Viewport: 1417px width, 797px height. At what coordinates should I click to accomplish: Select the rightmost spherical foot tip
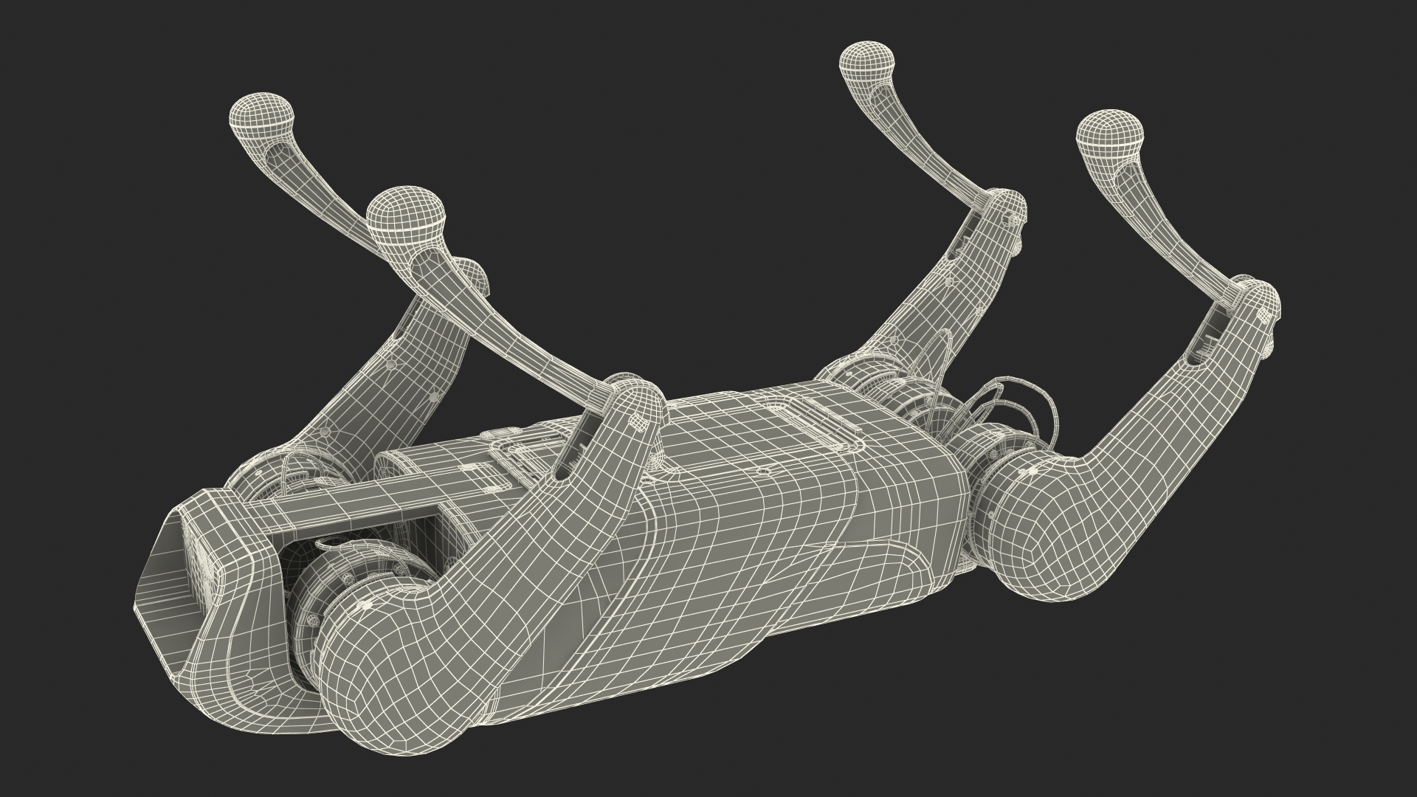pos(1109,134)
